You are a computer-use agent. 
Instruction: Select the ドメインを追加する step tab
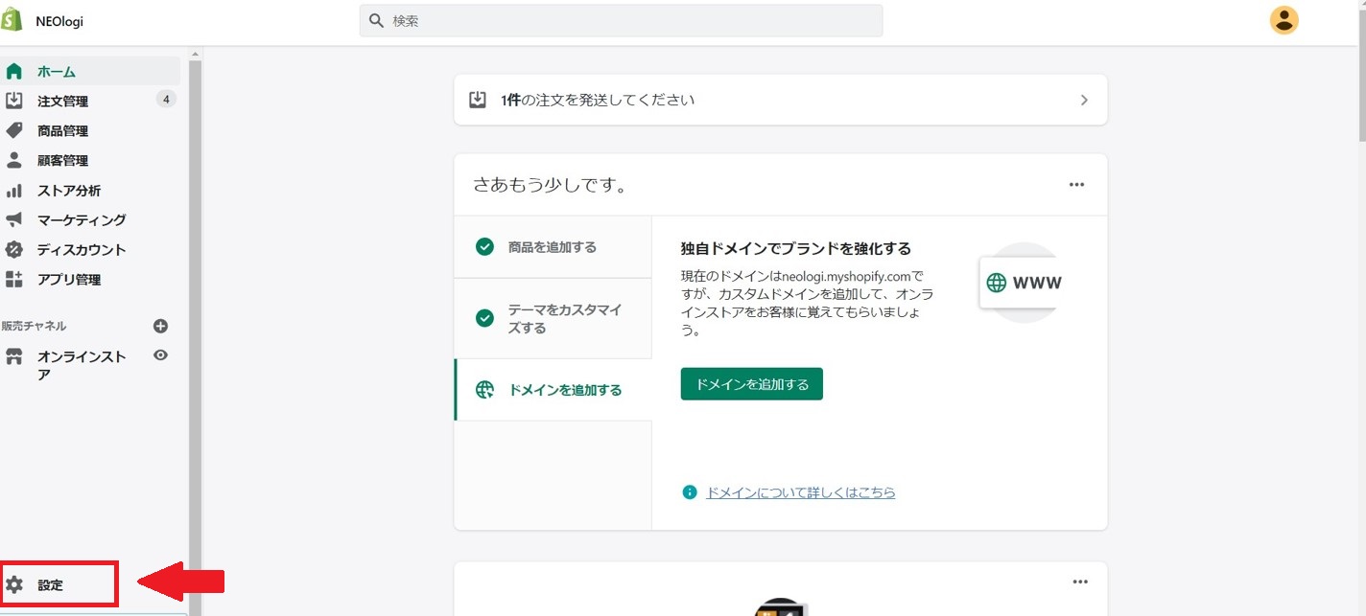(x=553, y=390)
